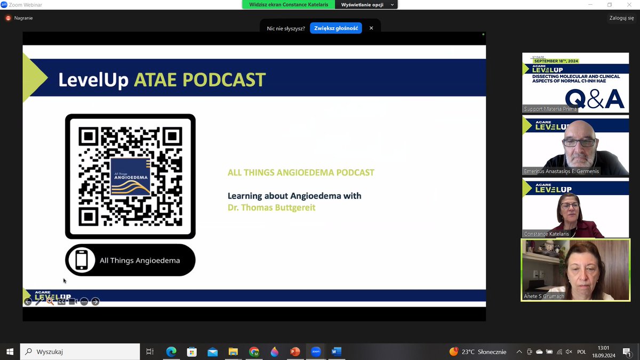Image resolution: width=640 pixels, height=360 pixels.
Task: Click Widzisz ekran Constance Katelaris banner
Action: pos(289,5)
